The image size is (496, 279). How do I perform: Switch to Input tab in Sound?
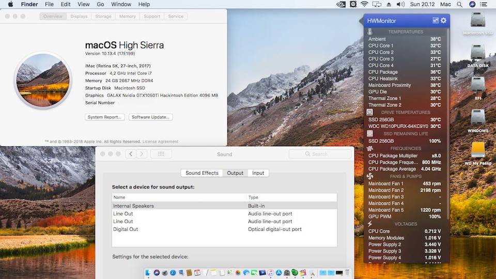[258, 173]
